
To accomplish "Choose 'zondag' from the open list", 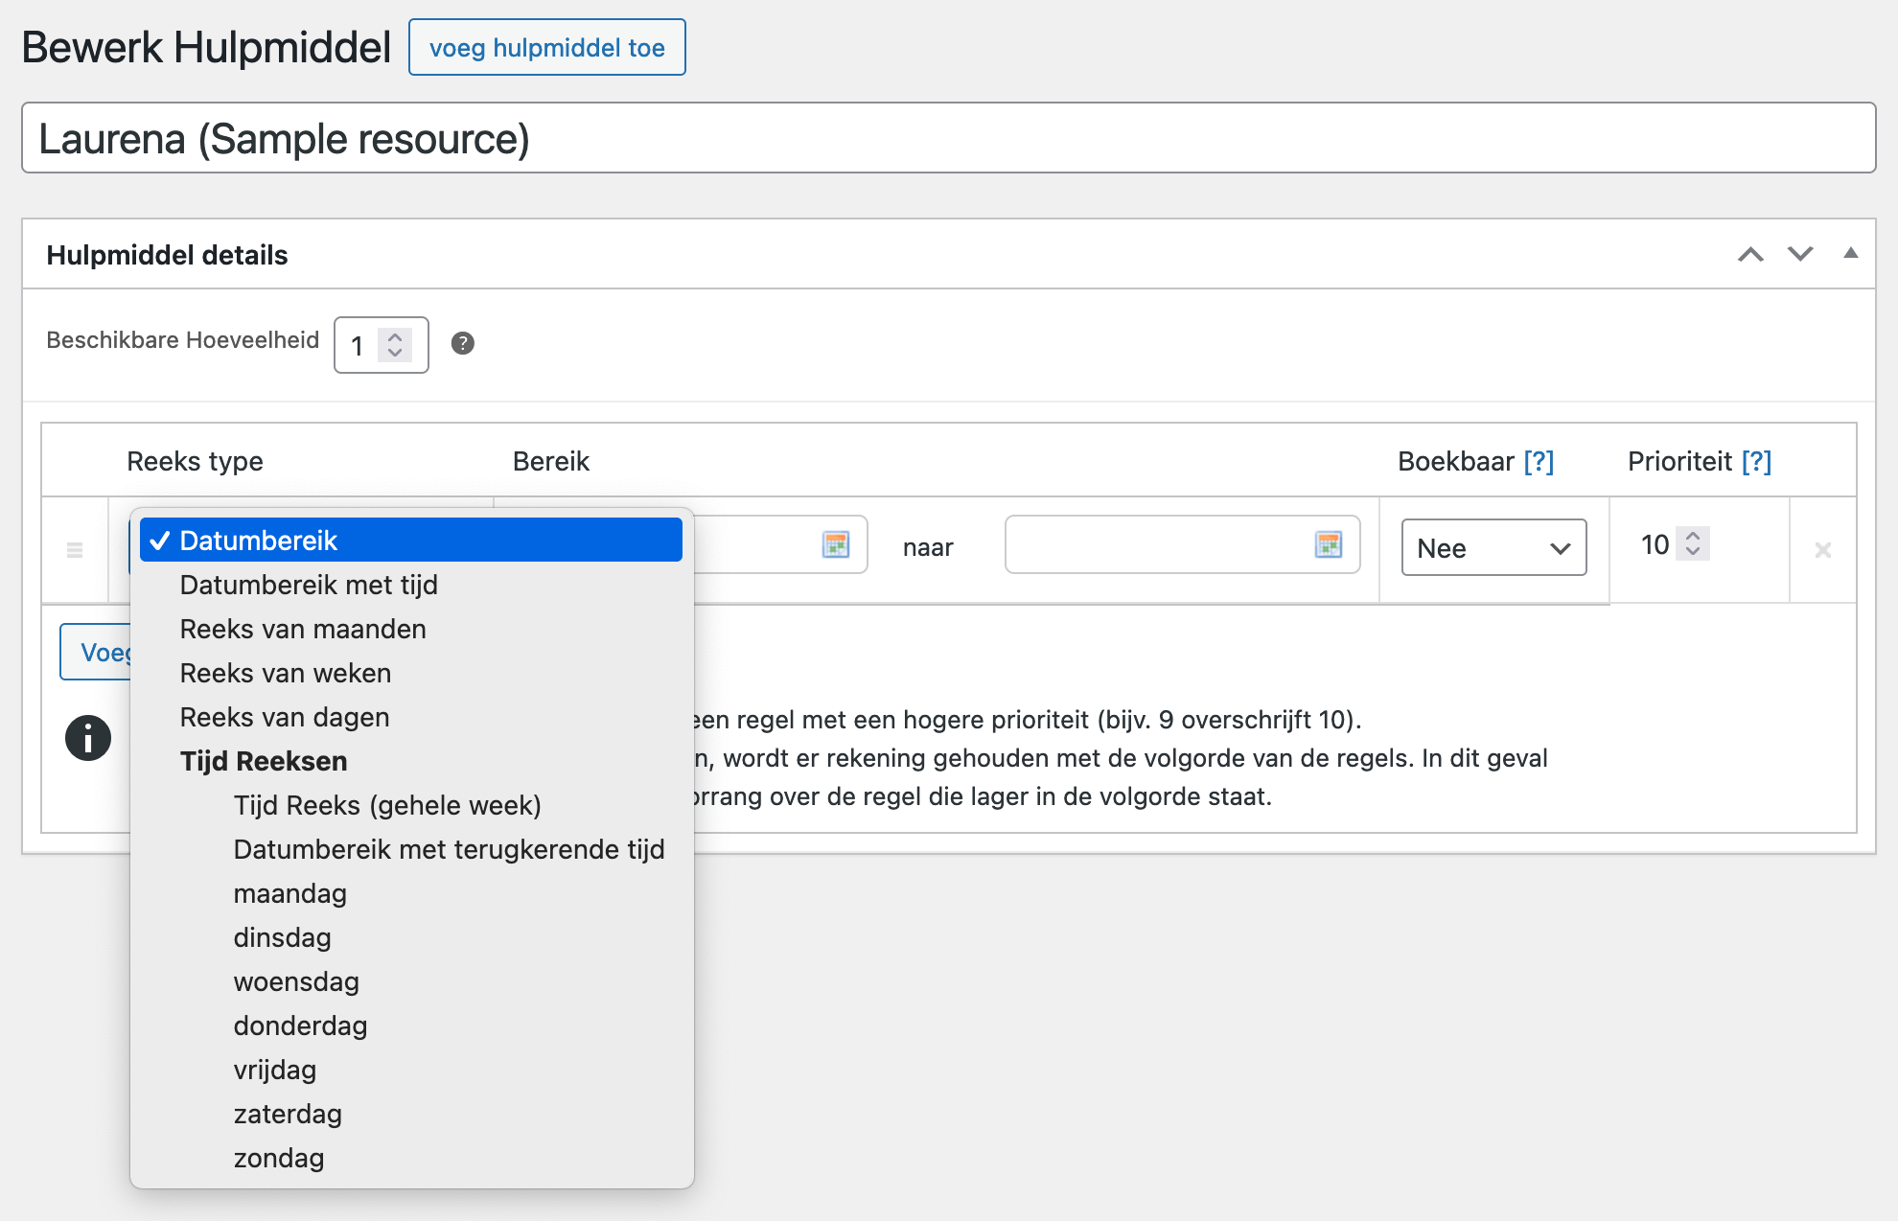I will (x=279, y=1158).
